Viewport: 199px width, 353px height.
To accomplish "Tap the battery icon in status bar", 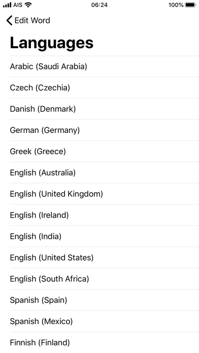I will pyautogui.click(x=190, y=5).
